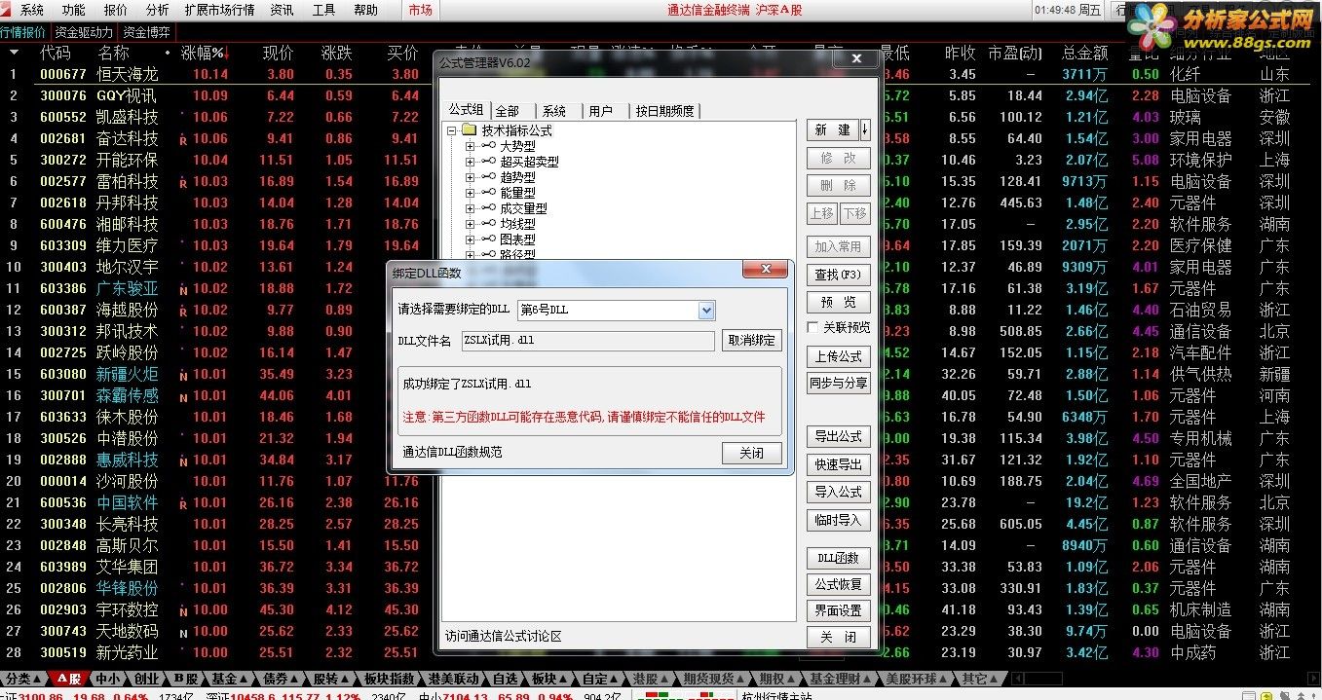Click the 上传公式 button
1322x700 pixels.
click(x=838, y=356)
